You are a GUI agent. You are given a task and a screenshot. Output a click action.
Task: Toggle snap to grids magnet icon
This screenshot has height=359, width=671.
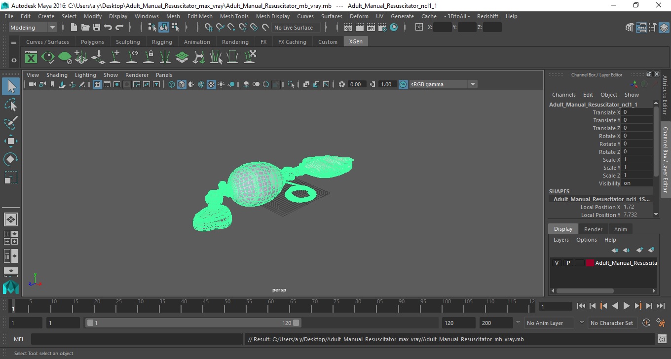pos(209,28)
